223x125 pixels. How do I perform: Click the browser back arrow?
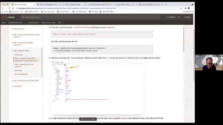pos(3,8)
